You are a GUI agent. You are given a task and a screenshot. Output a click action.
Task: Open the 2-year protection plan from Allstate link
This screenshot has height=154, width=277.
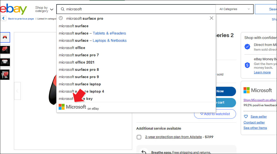pos(173,137)
